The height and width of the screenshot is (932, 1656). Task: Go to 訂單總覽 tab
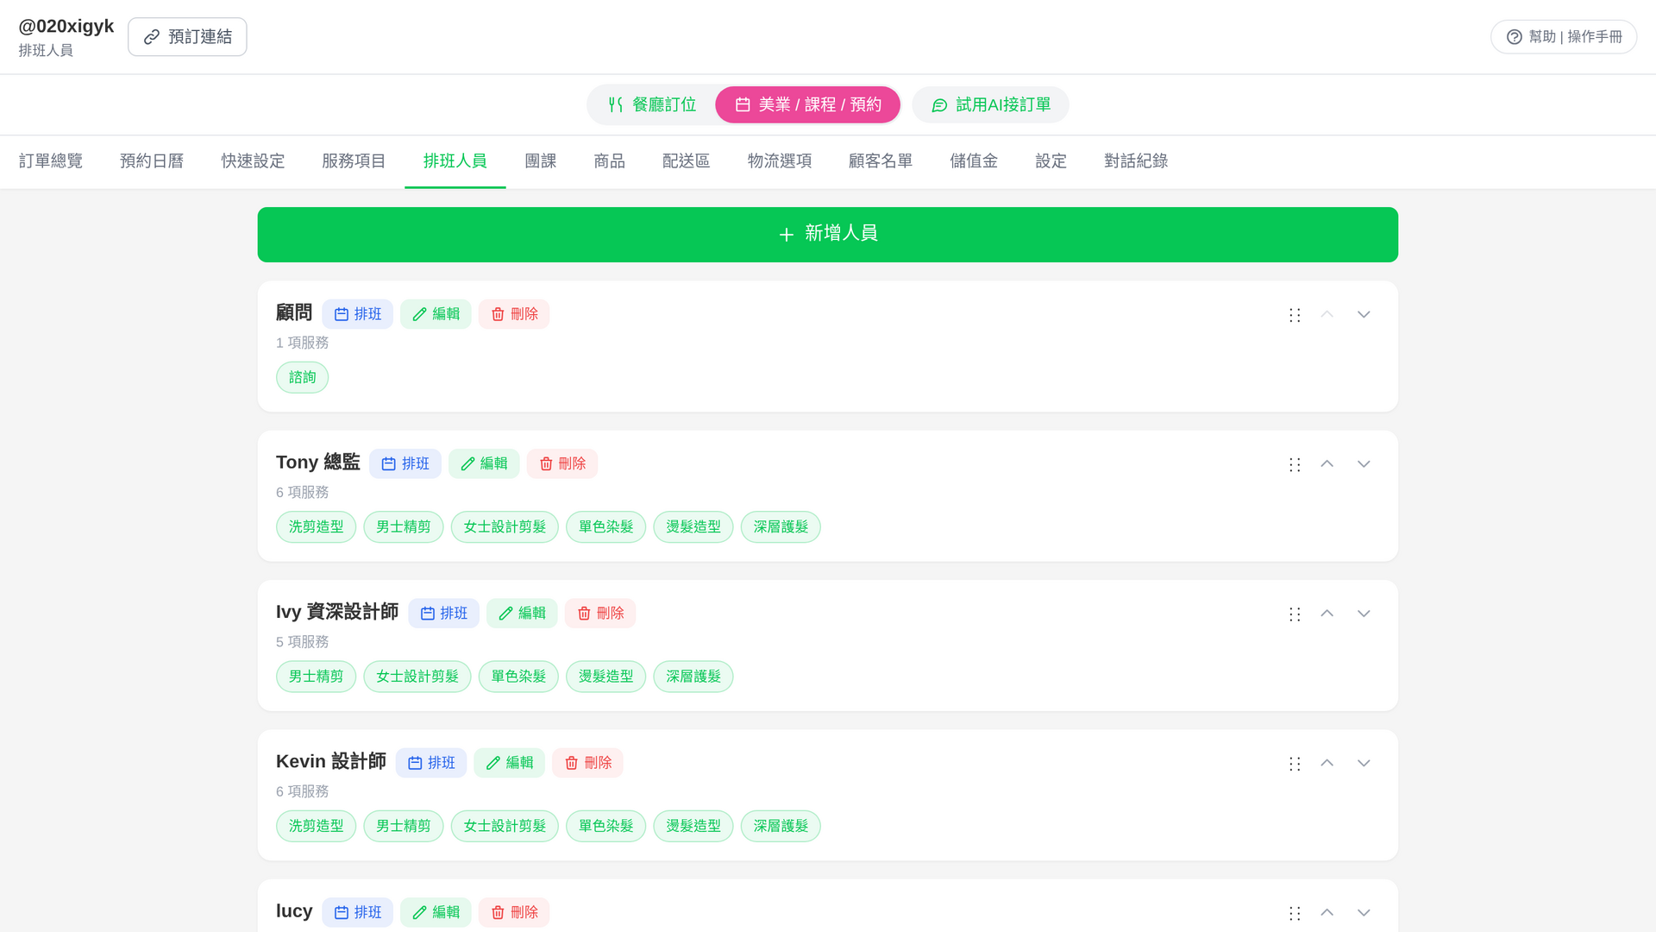(51, 161)
